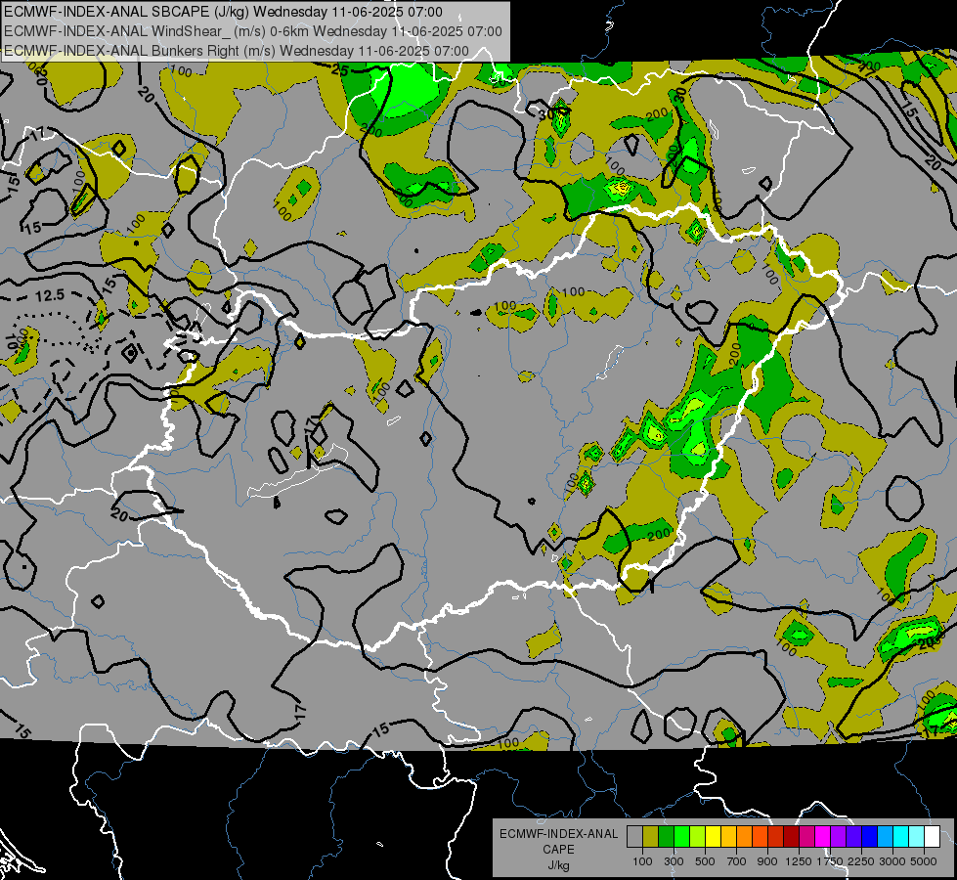Click the SBCAPE (J/kg) title line
This screenshot has width=957, height=880.
(224, 12)
